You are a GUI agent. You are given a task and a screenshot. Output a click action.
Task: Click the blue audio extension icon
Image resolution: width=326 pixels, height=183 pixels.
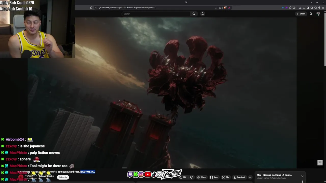tap(283, 8)
